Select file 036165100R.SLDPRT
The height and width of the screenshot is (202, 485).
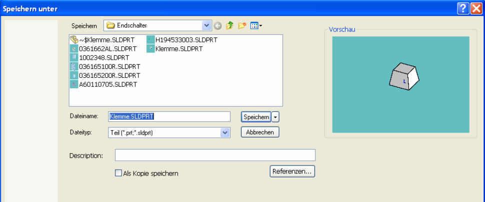click(x=109, y=66)
